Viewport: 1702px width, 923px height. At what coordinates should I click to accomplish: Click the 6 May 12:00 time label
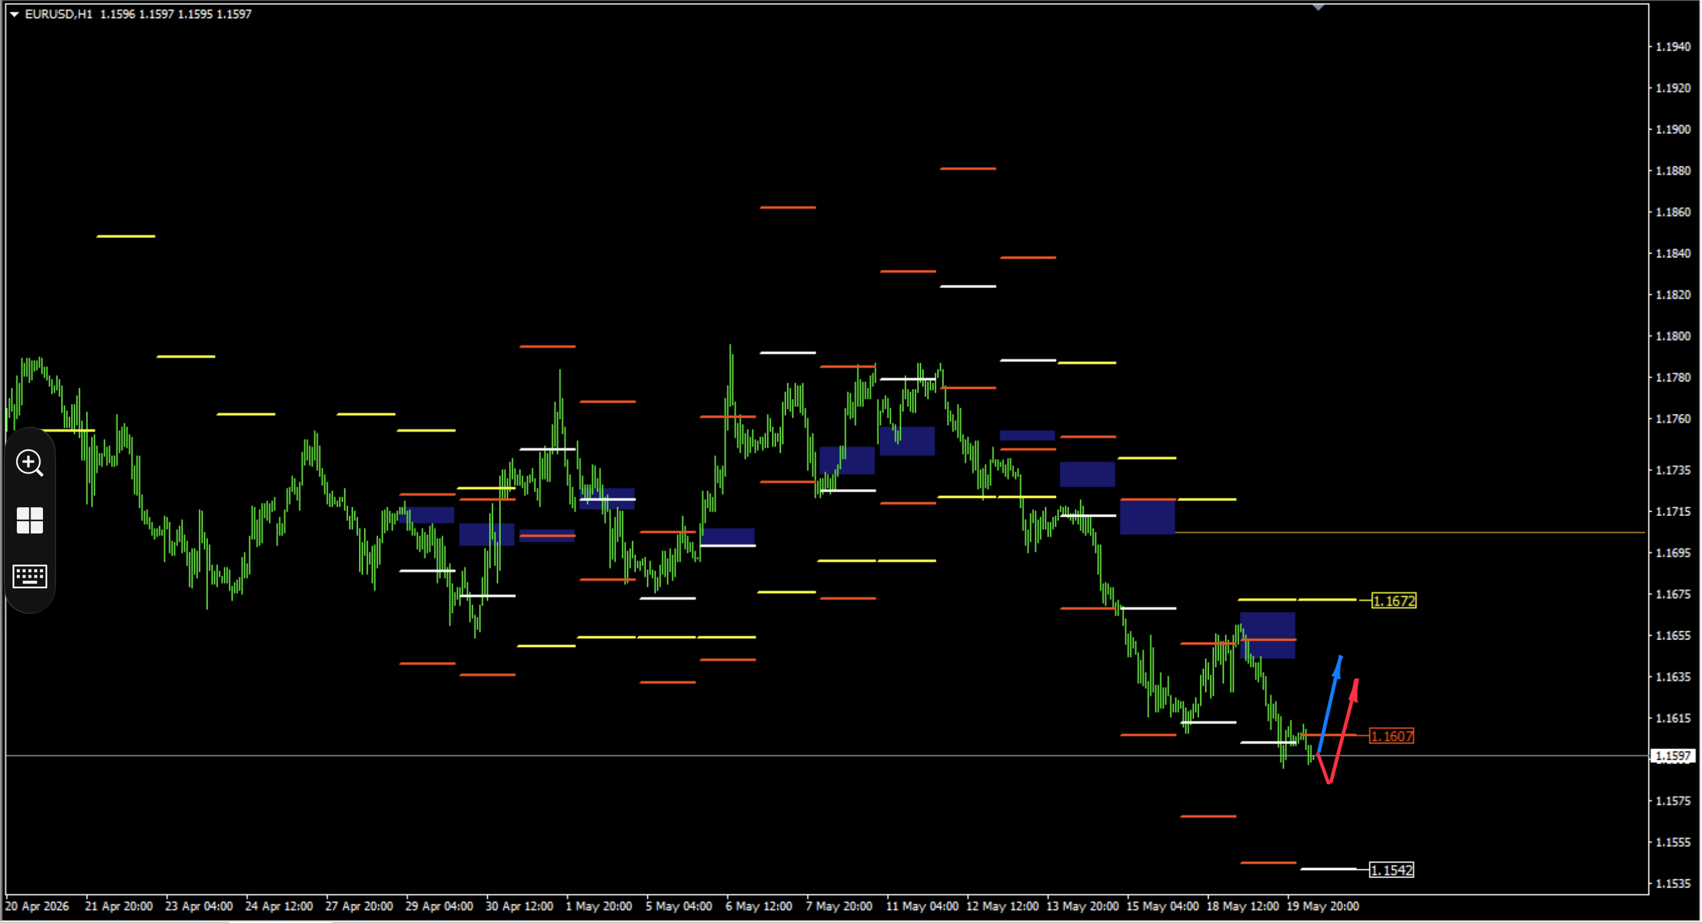tap(759, 906)
